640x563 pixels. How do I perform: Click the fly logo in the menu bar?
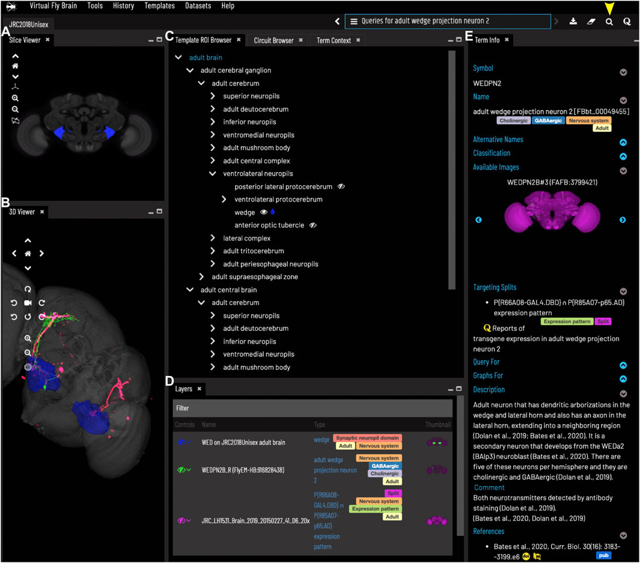pos(11,6)
